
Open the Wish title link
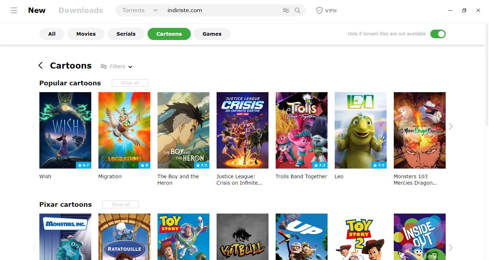pyautogui.click(x=45, y=176)
